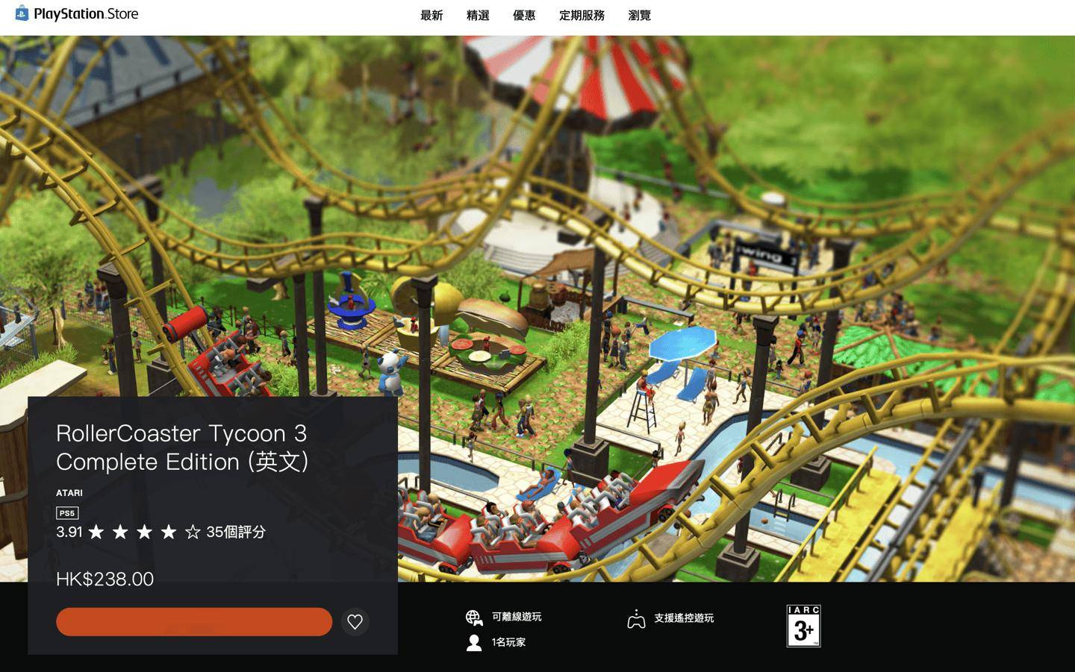Open the 35個評分 ratings link
The height and width of the screenshot is (672, 1075).
pos(236,532)
